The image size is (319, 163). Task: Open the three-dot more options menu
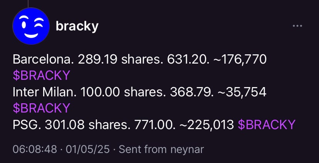click(297, 26)
